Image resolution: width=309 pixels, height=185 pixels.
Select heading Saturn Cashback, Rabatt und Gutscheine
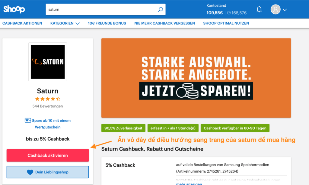(x=152, y=149)
